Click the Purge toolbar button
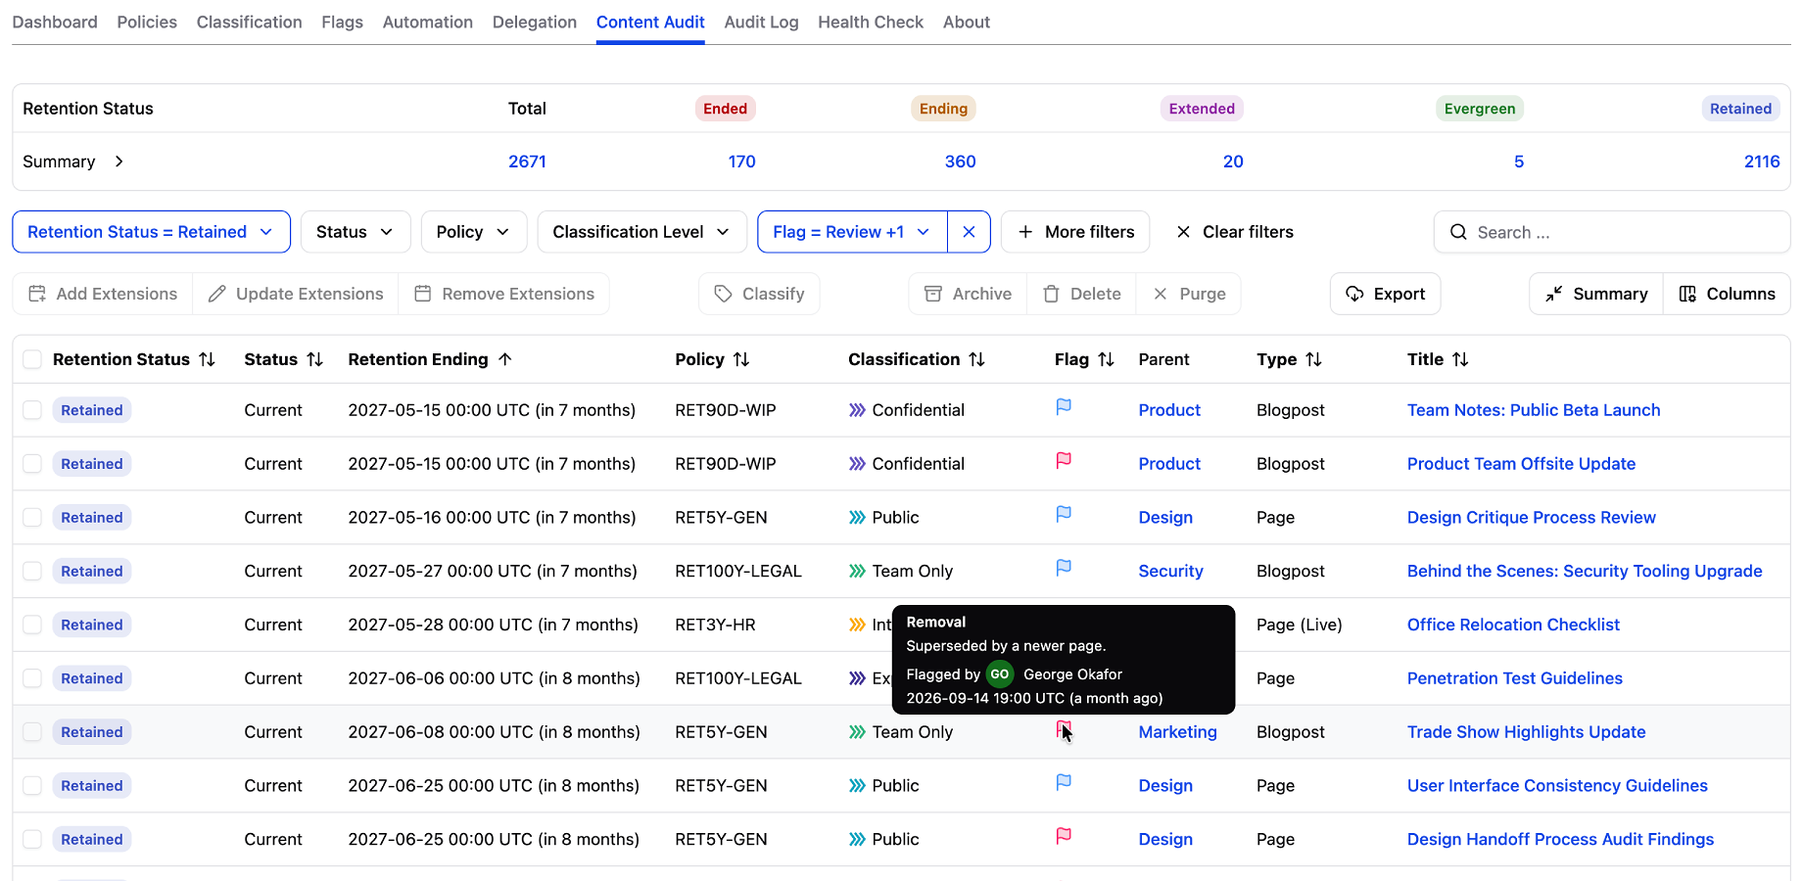Image resolution: width=1802 pixels, height=881 pixels. [x=1189, y=294]
